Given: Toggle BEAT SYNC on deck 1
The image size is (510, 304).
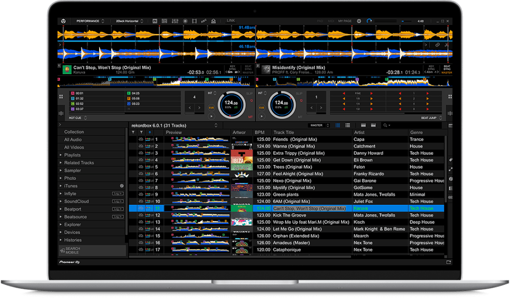Looking at the screenshot, I should pyautogui.click(x=248, y=68).
